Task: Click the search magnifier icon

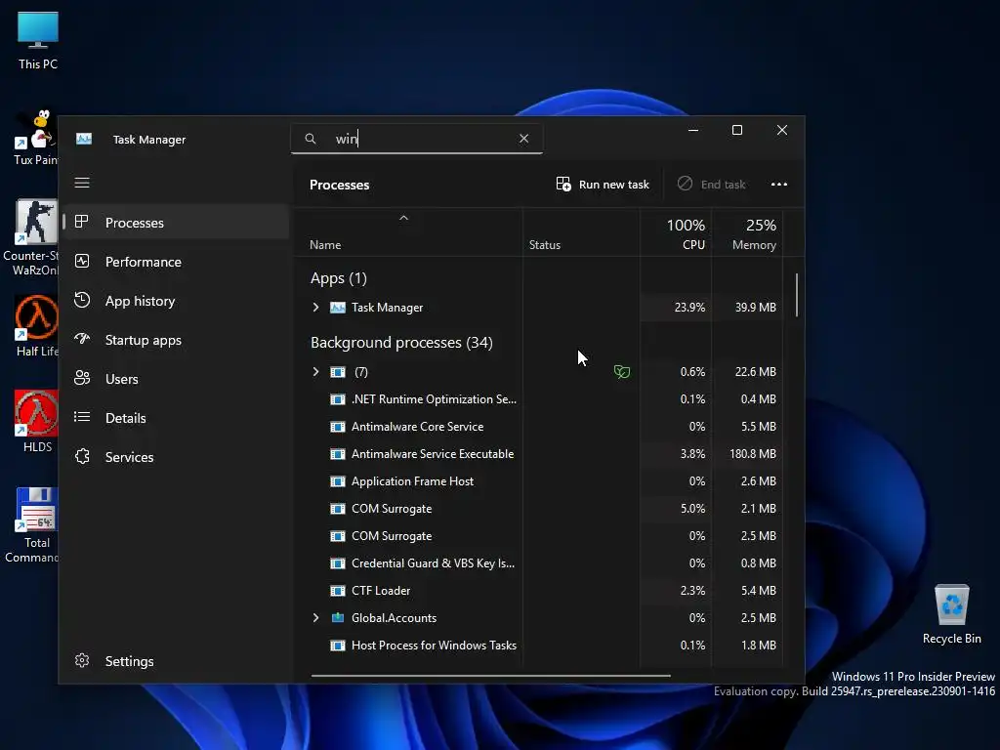Action: point(311,139)
